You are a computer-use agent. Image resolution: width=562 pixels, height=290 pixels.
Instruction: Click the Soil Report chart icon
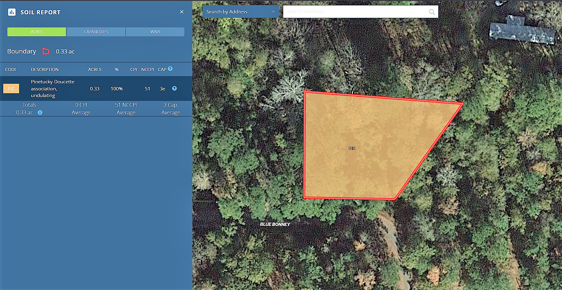pyautogui.click(x=12, y=12)
